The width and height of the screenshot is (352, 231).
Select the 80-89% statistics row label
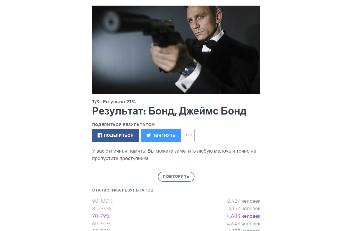click(x=101, y=209)
